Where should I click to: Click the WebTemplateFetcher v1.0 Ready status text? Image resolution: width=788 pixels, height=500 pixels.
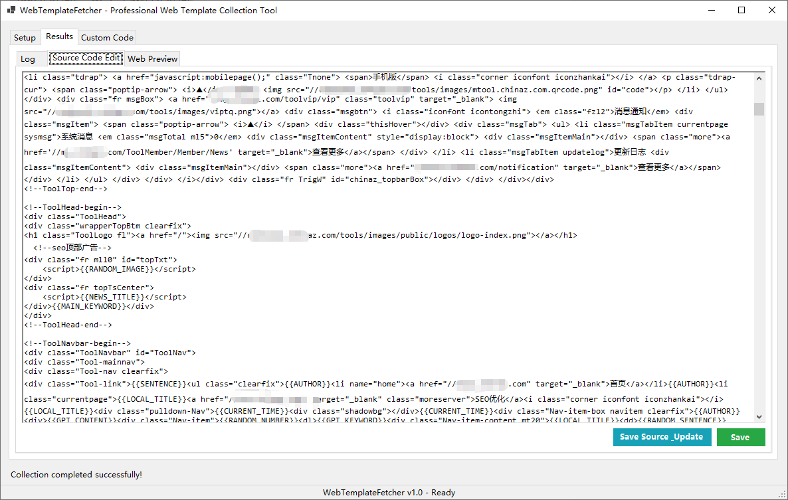[x=389, y=492]
